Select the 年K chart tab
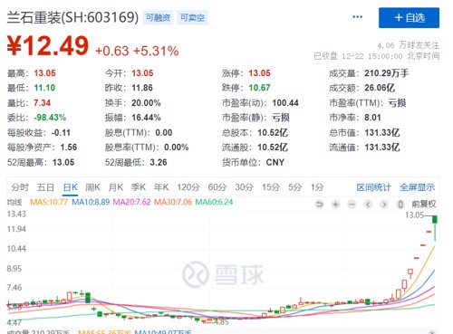This screenshot has width=453, height=334. coord(161,187)
